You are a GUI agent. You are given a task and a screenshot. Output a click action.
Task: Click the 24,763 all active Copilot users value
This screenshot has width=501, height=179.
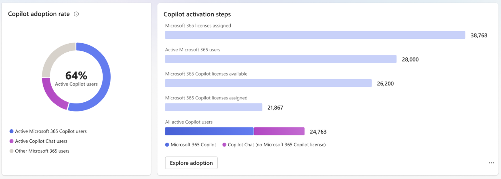(x=318, y=132)
